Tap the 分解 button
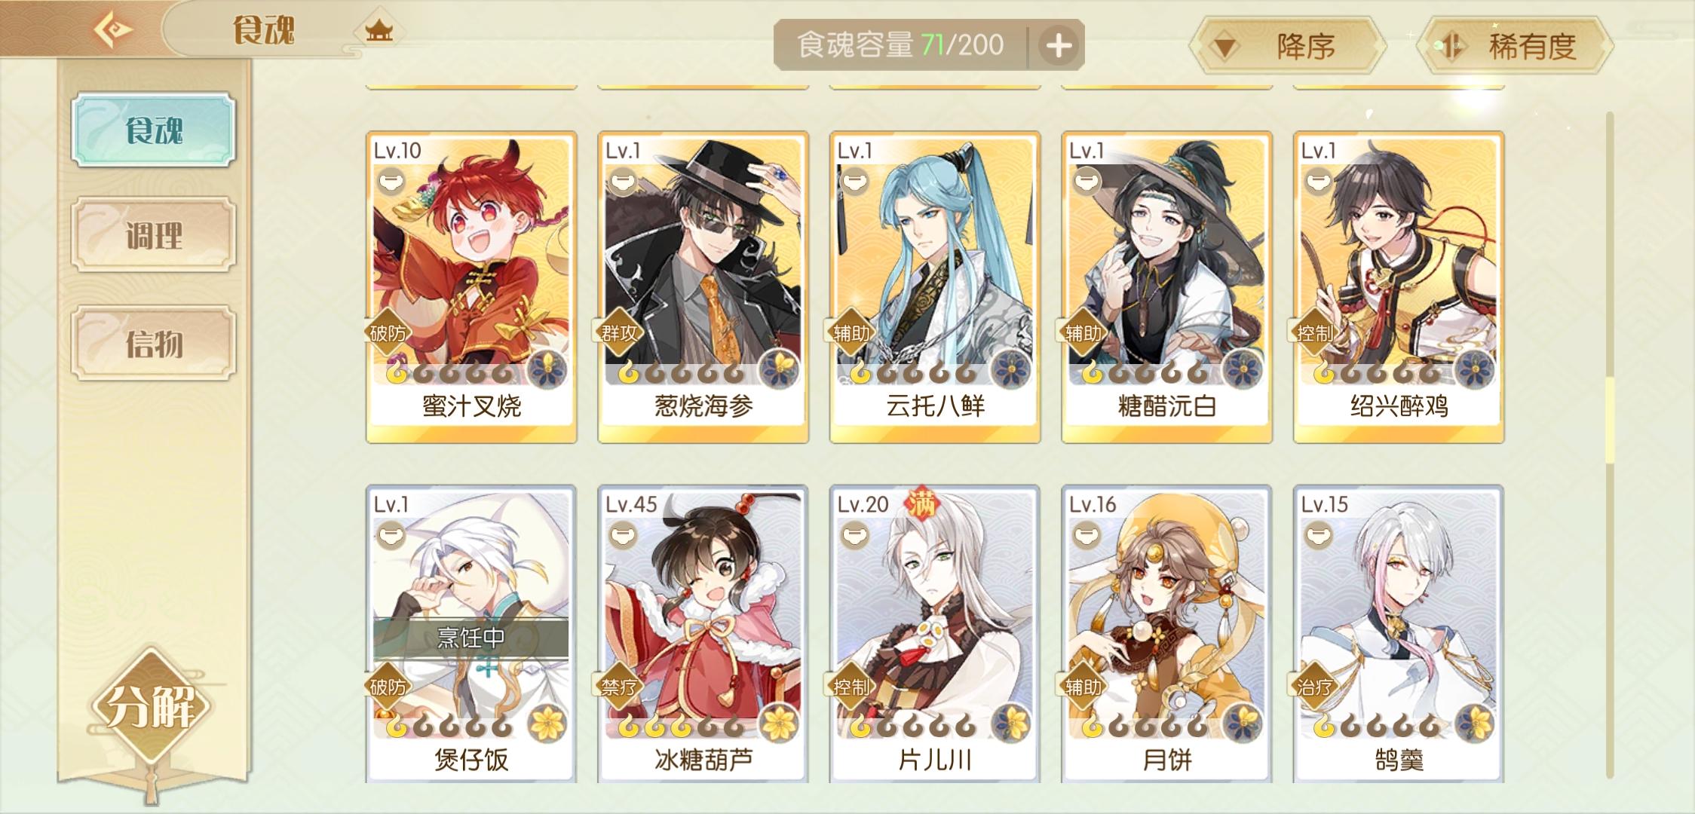1695x814 pixels. click(152, 706)
